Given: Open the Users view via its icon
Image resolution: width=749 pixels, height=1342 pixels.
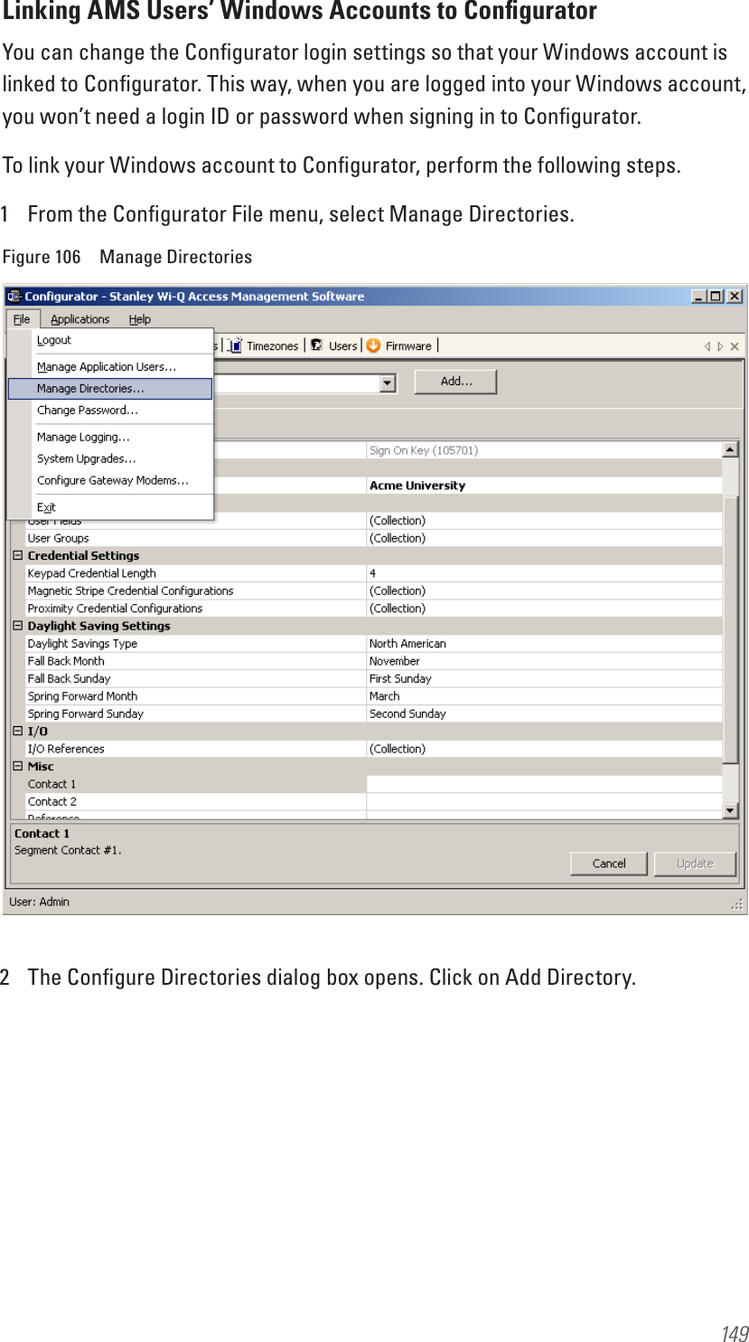Looking at the screenshot, I should click(x=317, y=345).
